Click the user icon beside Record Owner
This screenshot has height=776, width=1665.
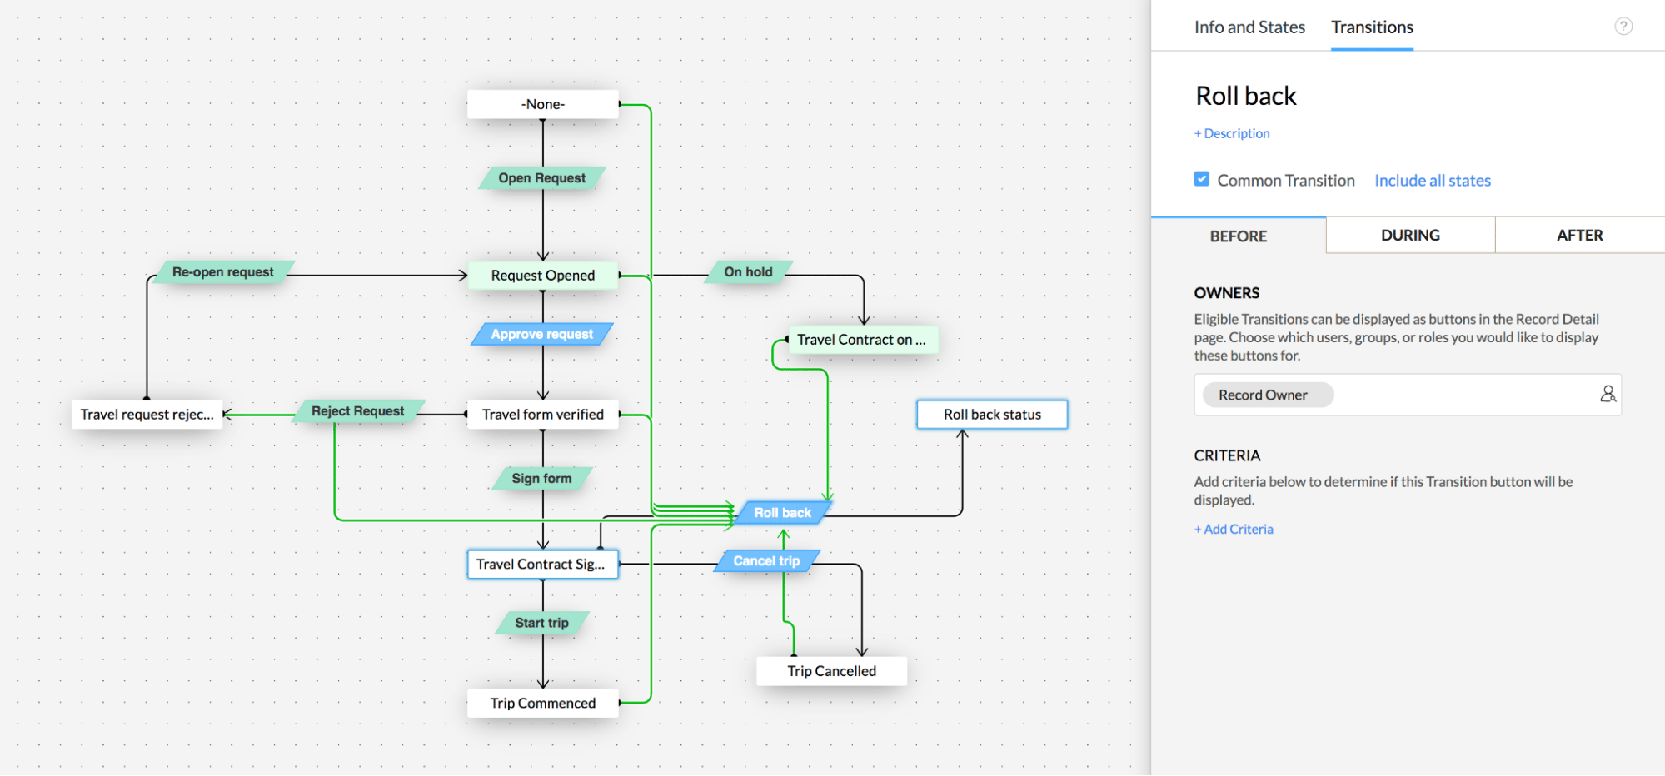(x=1608, y=394)
